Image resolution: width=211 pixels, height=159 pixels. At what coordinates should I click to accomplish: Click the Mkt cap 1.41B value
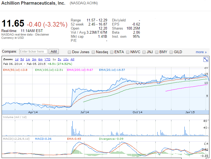coord(103,36)
